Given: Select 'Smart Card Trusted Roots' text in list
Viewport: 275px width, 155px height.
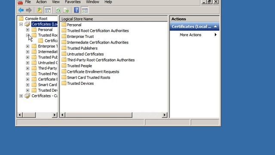Looking at the screenshot, I should [x=89, y=77].
